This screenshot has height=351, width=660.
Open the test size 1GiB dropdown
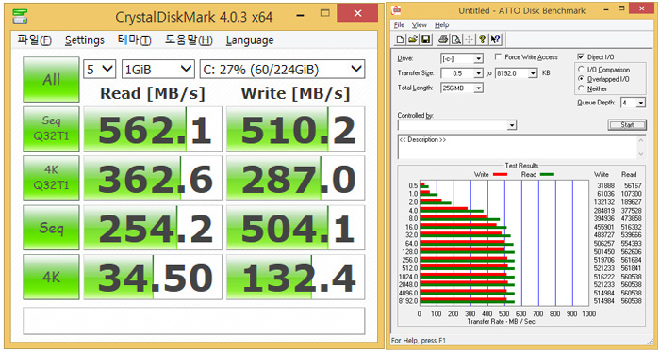(x=157, y=70)
